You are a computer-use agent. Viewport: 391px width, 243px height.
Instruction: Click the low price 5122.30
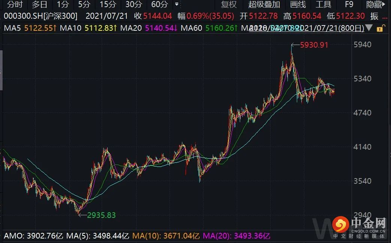tap(350, 16)
